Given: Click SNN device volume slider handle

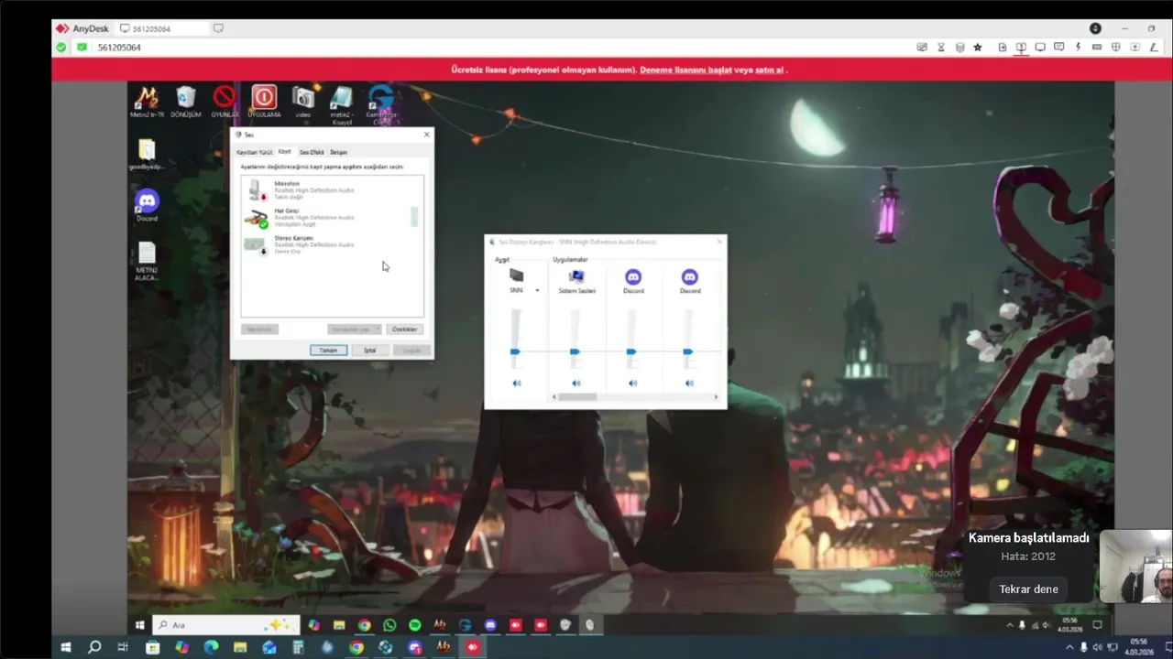Looking at the screenshot, I should pyautogui.click(x=515, y=351).
